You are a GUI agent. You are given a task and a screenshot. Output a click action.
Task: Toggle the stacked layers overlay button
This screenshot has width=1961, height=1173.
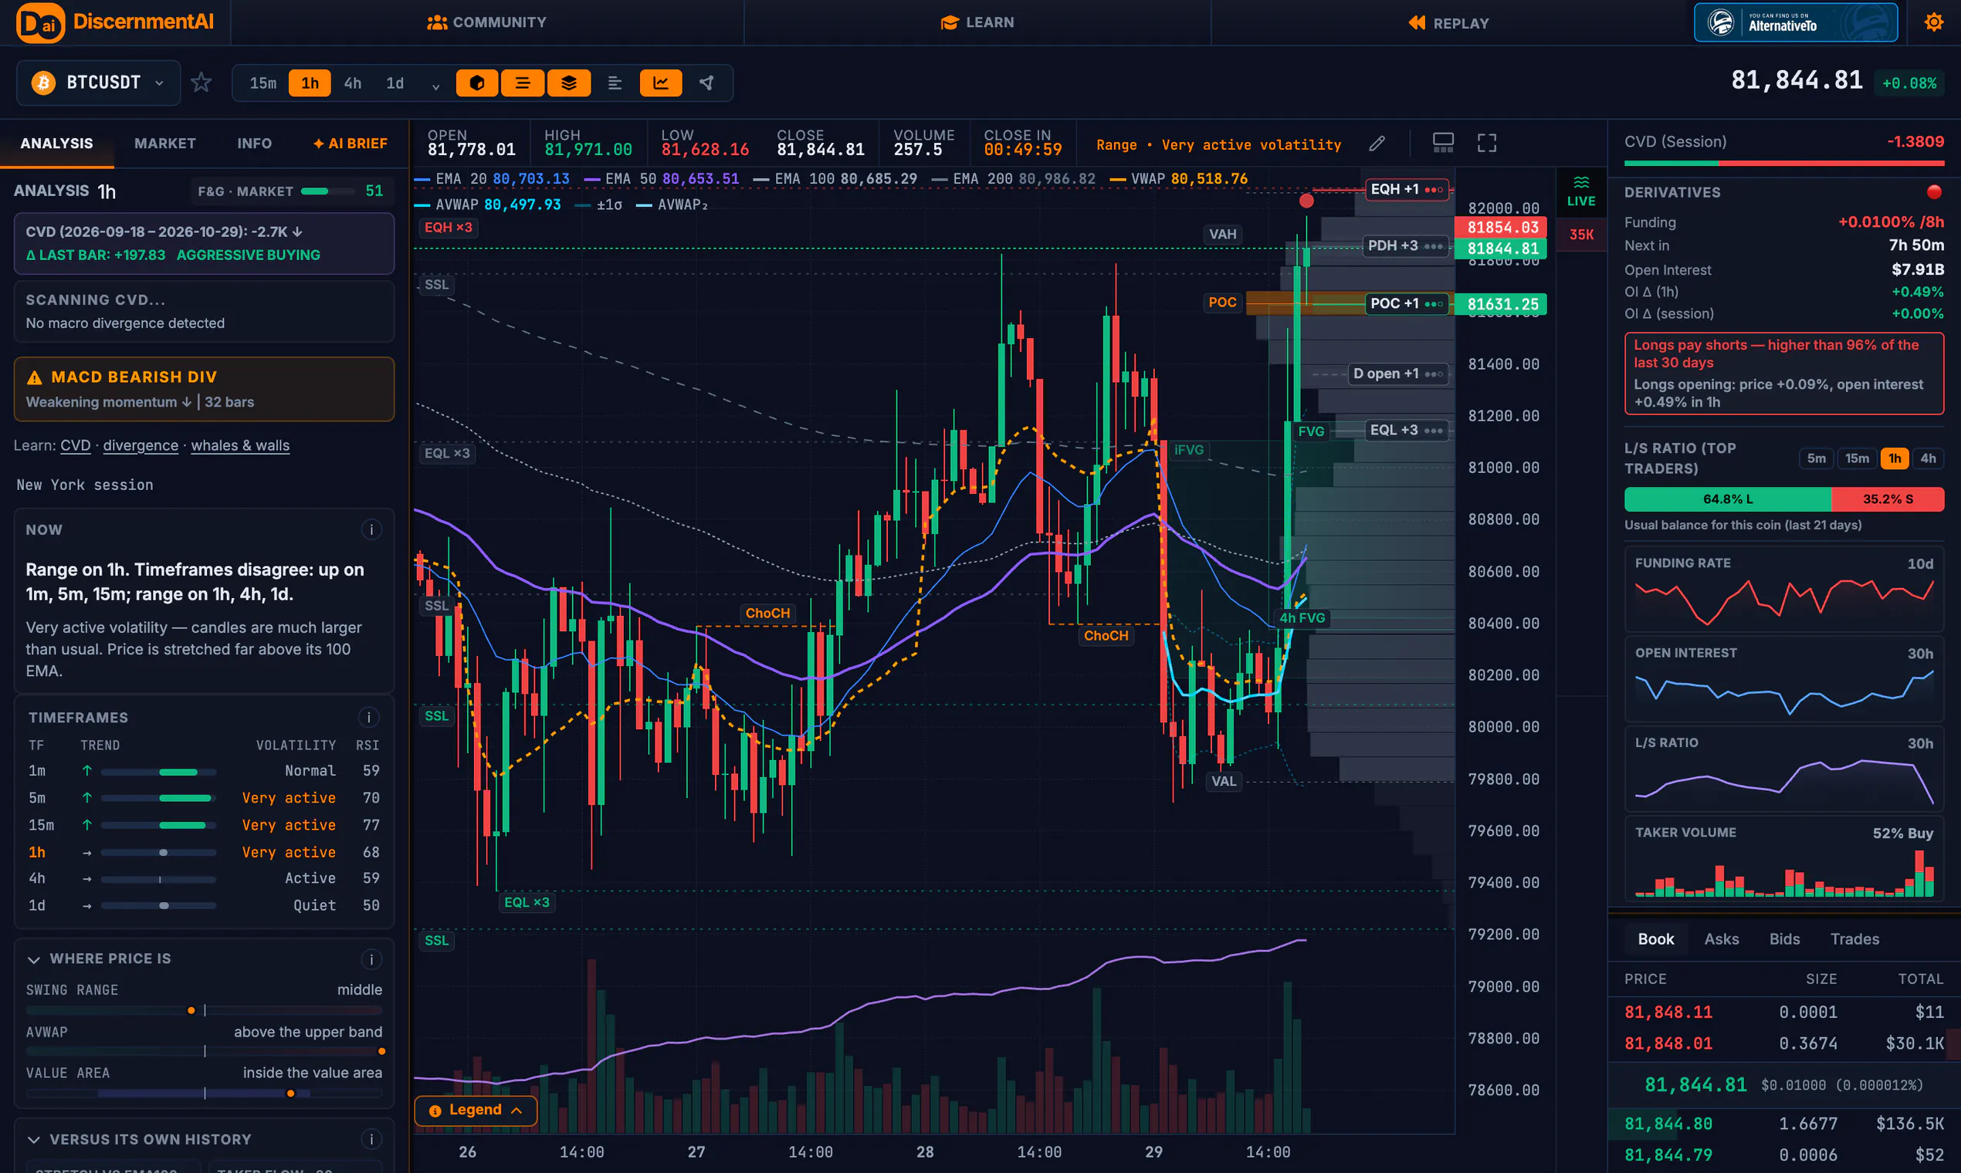pos(568,83)
